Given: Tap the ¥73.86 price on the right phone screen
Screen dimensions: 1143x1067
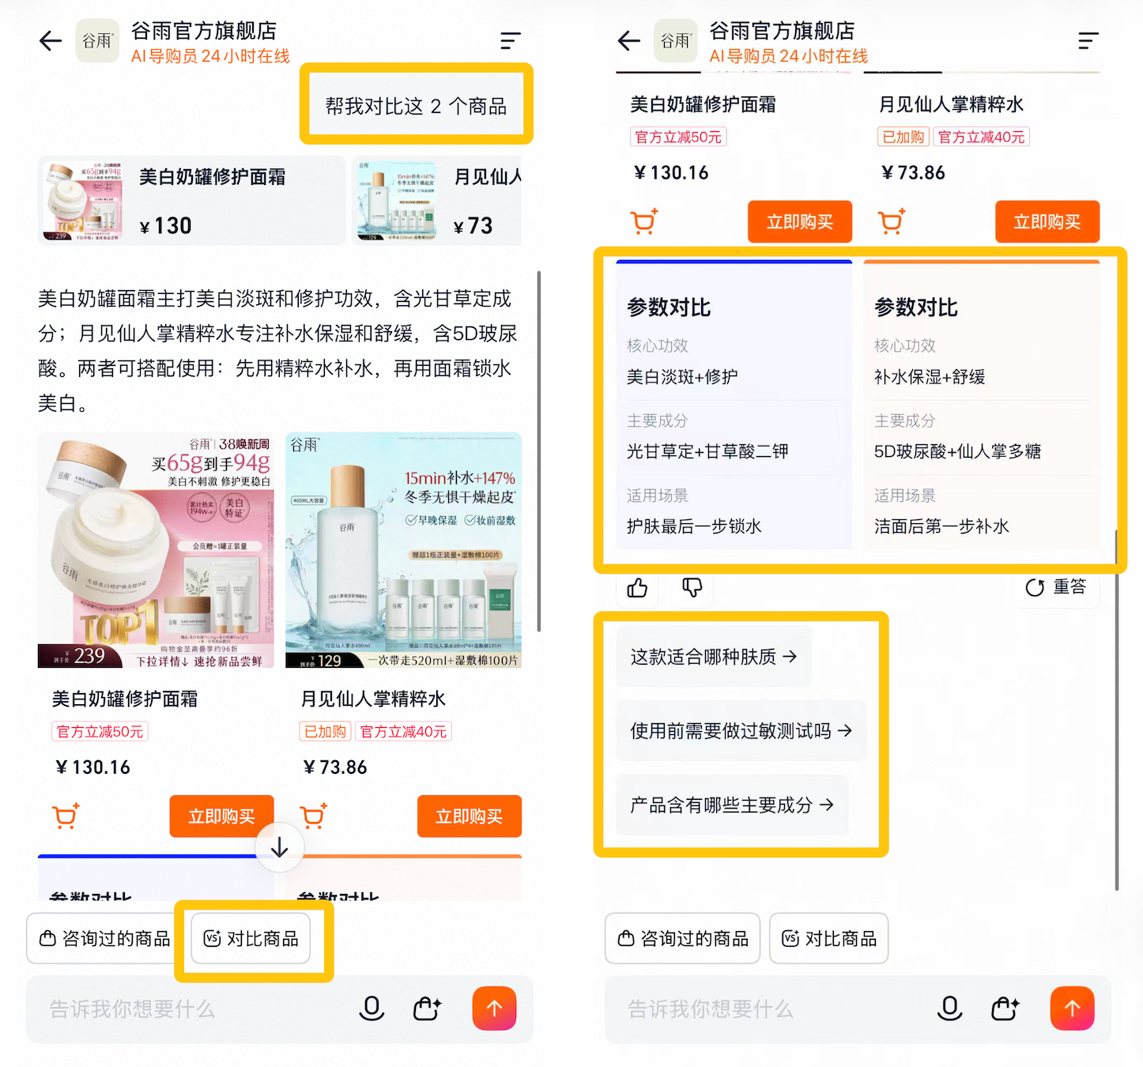Looking at the screenshot, I should click(x=913, y=173).
